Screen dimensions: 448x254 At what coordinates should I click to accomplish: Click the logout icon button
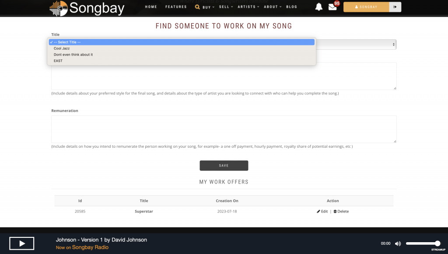(395, 7)
